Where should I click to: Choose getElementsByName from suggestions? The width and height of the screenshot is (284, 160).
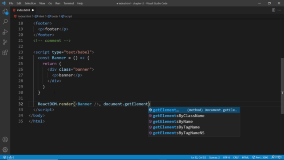[194, 121]
